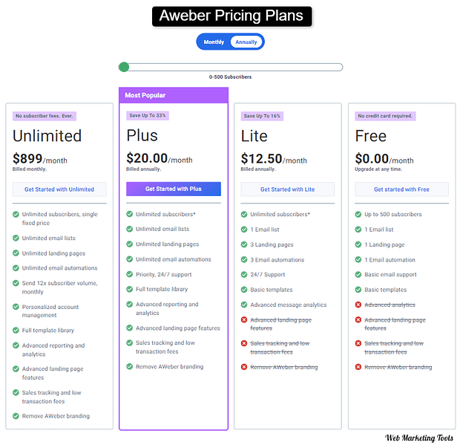Click the Save Up To 33% badge

[x=148, y=116]
